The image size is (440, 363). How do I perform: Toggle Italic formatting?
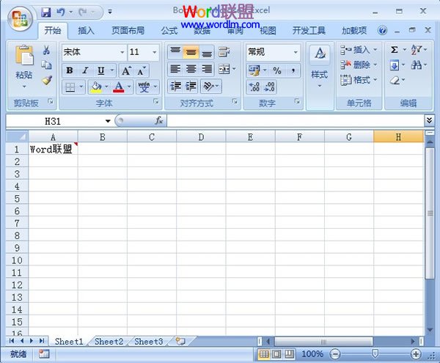[x=85, y=70]
